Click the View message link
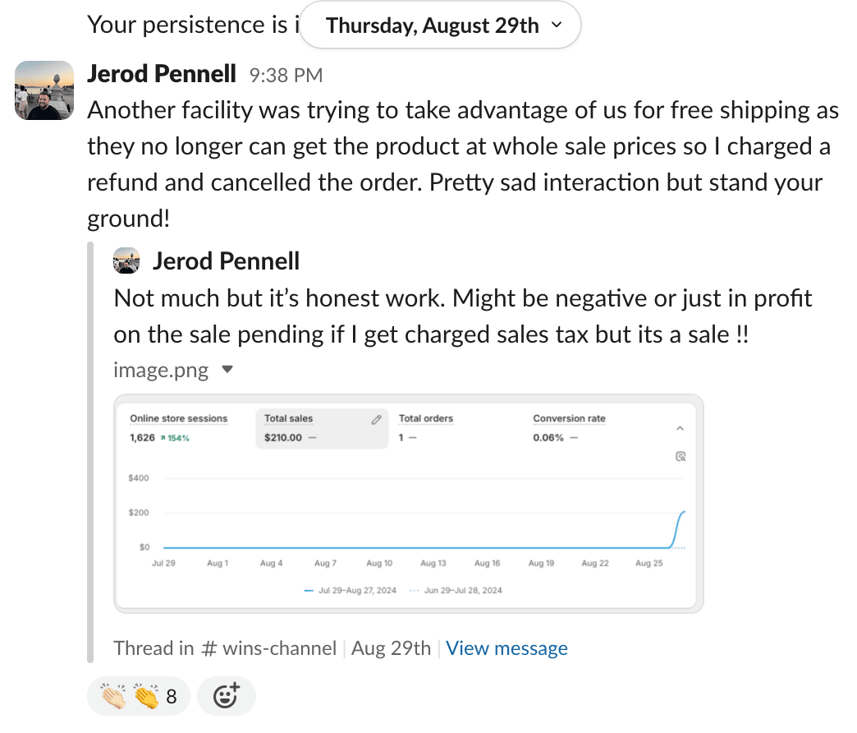Viewport: 857px width, 733px height. tap(506, 648)
